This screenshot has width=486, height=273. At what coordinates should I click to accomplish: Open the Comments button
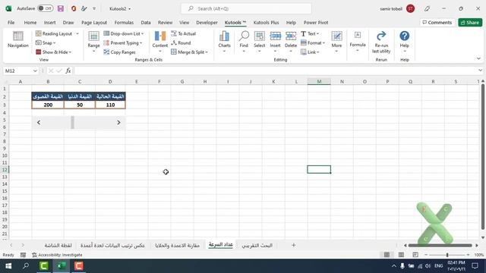437,22
